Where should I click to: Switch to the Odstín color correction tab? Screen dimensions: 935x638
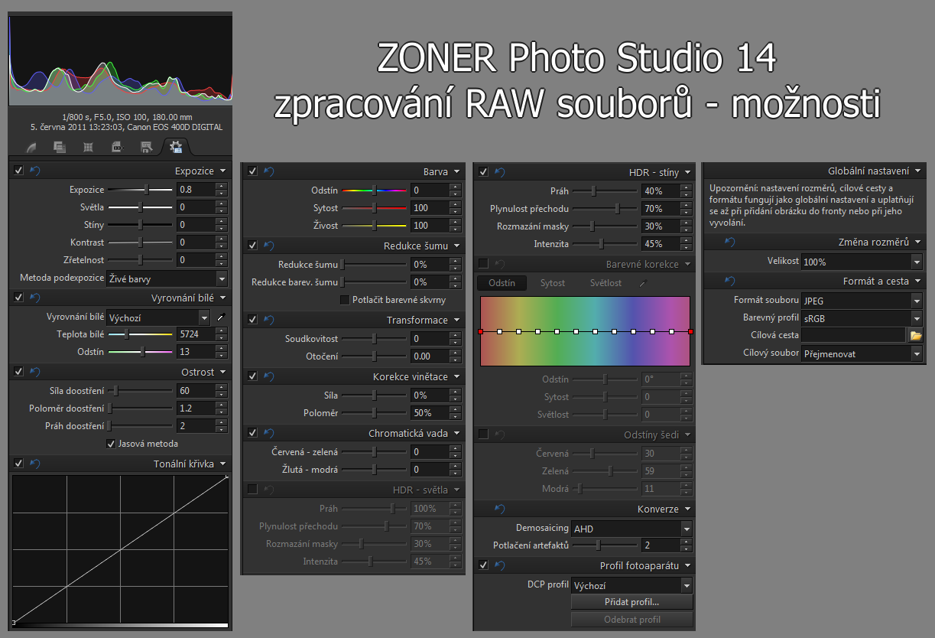pos(502,283)
